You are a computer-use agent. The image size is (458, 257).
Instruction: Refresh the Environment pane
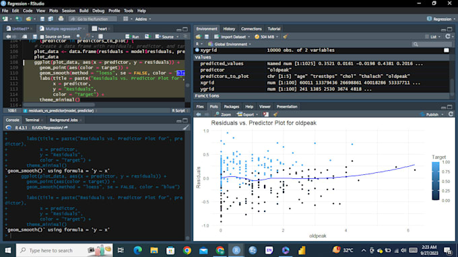448,37
